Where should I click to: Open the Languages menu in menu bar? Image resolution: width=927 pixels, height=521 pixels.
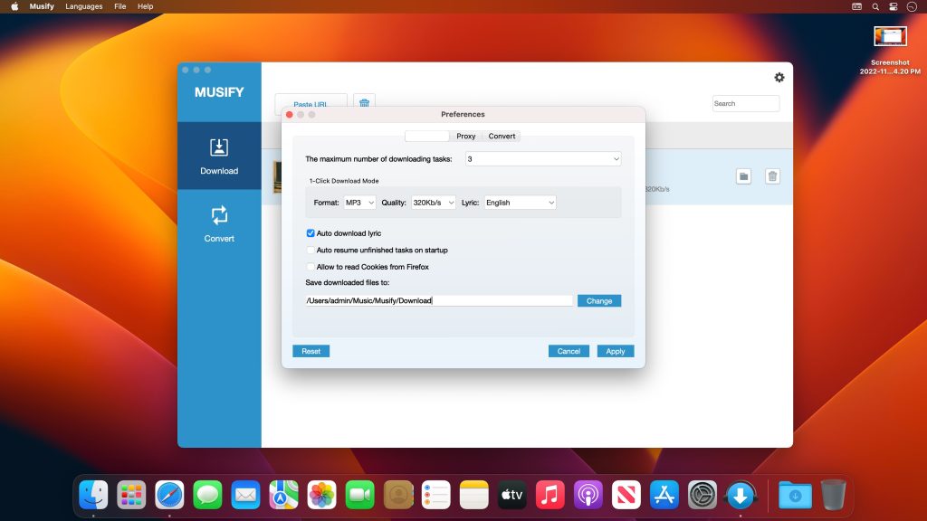point(83,6)
